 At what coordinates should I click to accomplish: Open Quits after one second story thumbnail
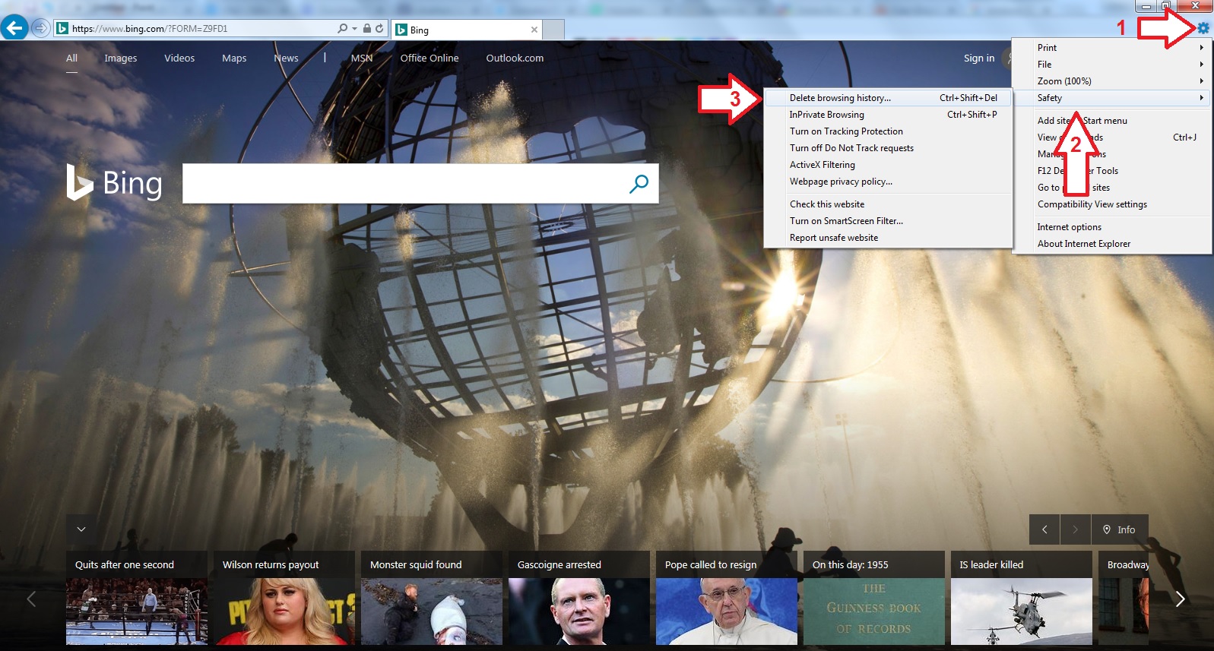137,598
